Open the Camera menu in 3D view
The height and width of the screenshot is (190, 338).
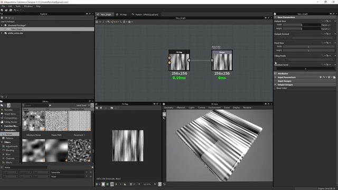coord(202,108)
